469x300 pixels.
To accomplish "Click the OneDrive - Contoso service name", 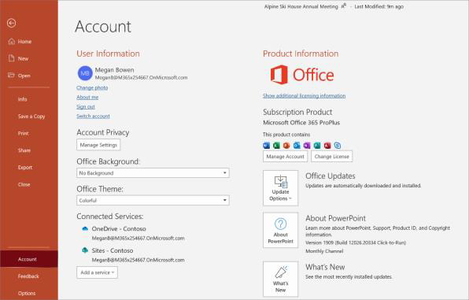I will tap(119, 229).
